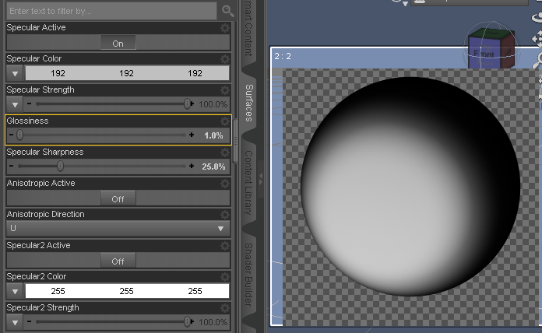Screen dimensions: 542x333
Task: Click the Glossiness value 1.0%
Action: click(x=213, y=135)
